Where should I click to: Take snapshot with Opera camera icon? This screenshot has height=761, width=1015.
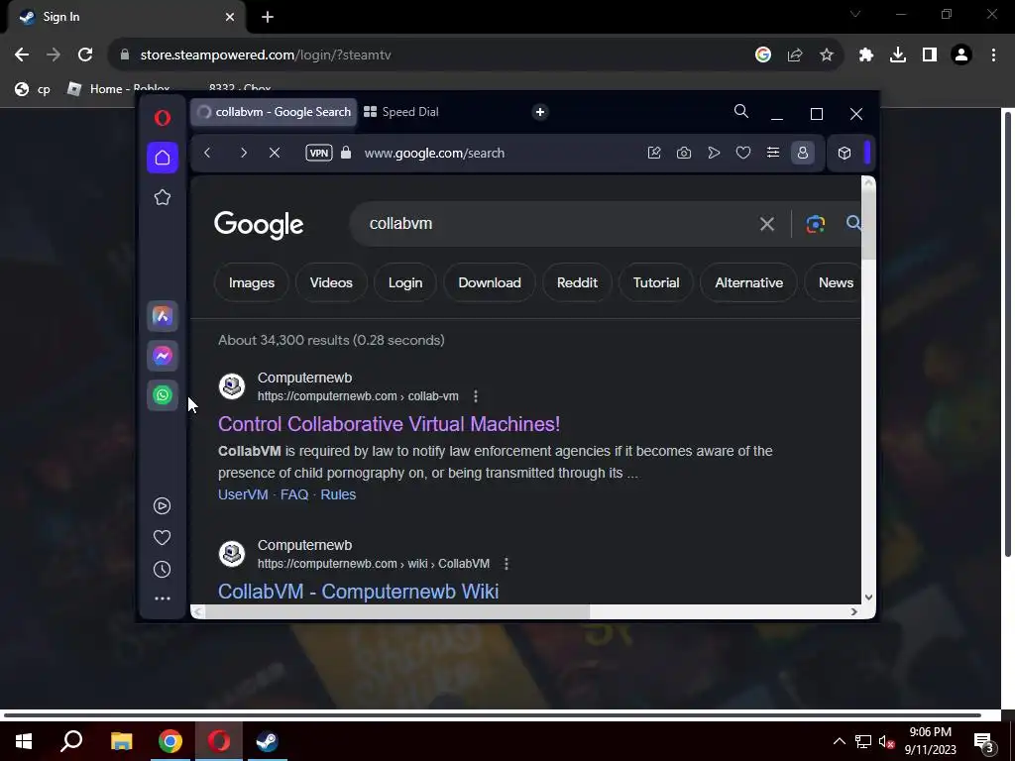(684, 153)
